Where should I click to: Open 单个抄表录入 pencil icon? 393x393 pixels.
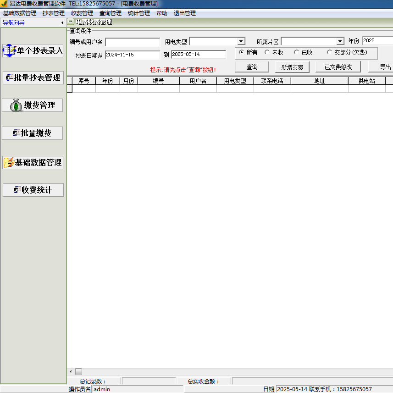click(x=9, y=50)
